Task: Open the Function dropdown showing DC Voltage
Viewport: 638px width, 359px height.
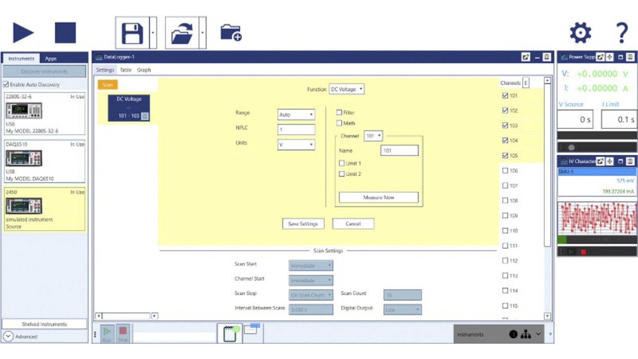Action: click(x=346, y=89)
